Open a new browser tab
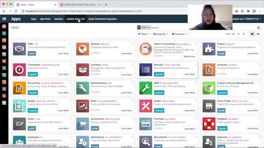264x148 pixels. pos(106,5)
